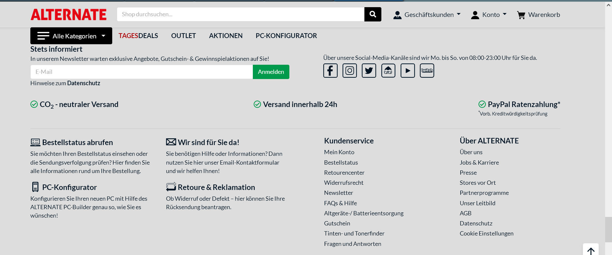Open the Instagram social media icon

click(349, 71)
